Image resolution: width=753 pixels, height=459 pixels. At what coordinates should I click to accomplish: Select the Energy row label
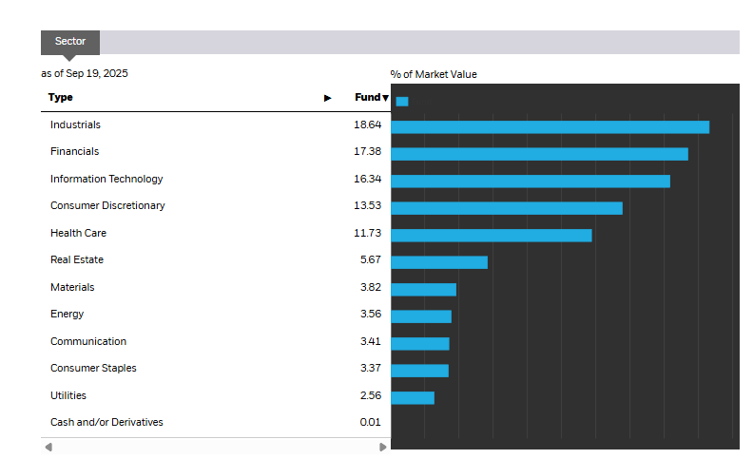[68, 315]
